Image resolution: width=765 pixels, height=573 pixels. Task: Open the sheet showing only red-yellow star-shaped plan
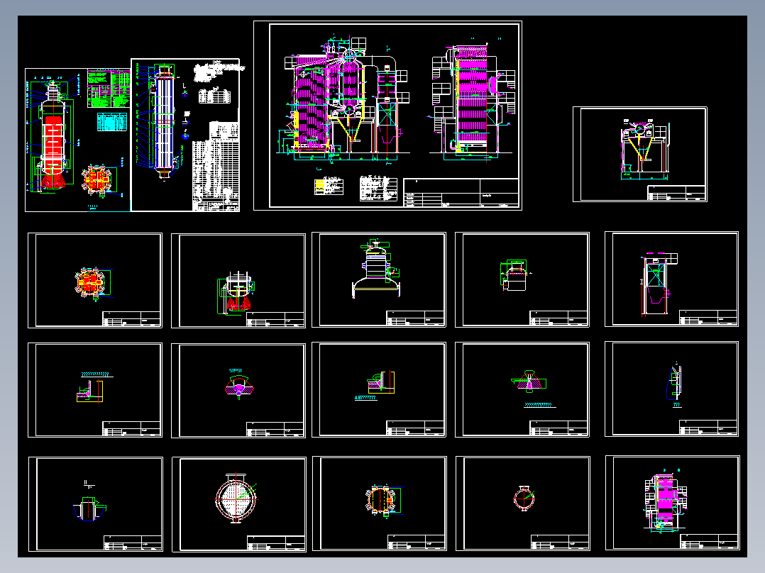point(95,280)
